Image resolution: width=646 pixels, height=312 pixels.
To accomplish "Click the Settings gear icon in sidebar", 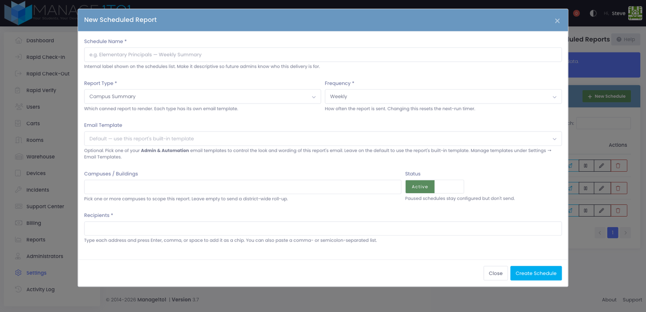I will pyautogui.click(x=19, y=272).
